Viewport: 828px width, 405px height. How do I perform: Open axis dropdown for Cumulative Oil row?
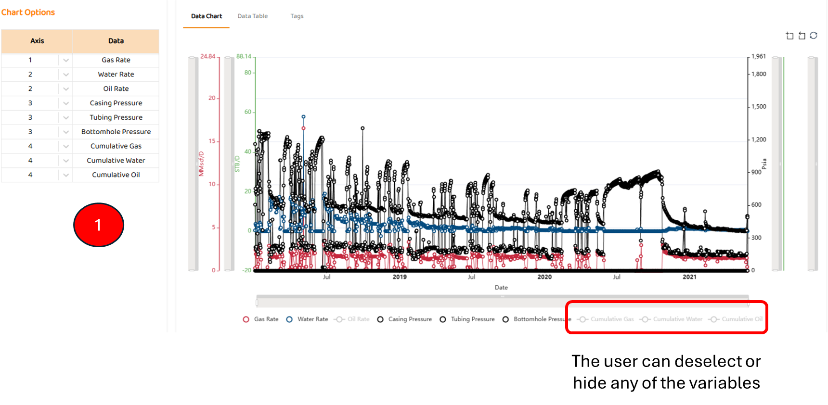(66, 175)
